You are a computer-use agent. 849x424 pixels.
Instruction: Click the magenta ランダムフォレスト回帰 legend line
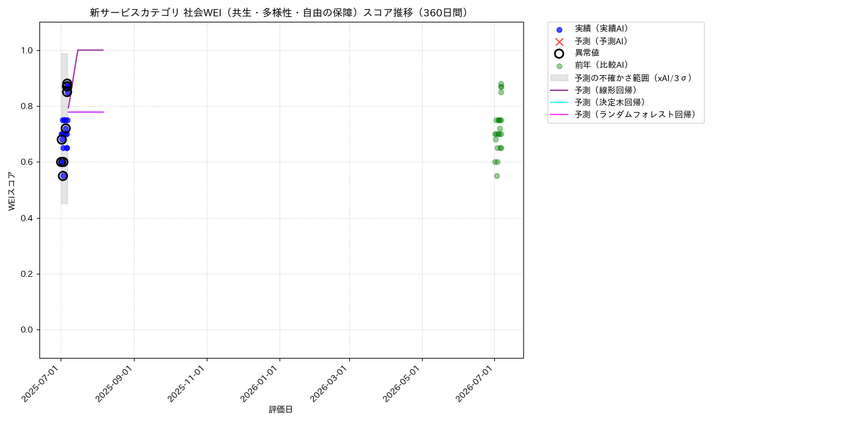(559, 114)
